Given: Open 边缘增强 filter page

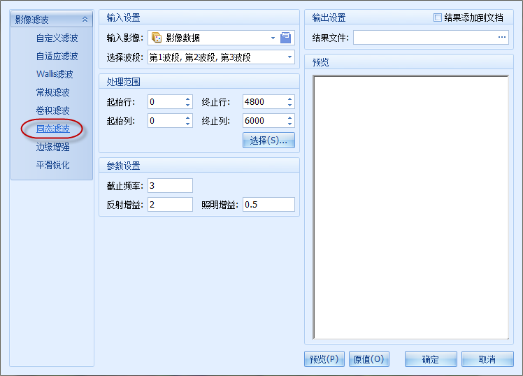Looking at the screenshot, I should (53, 147).
